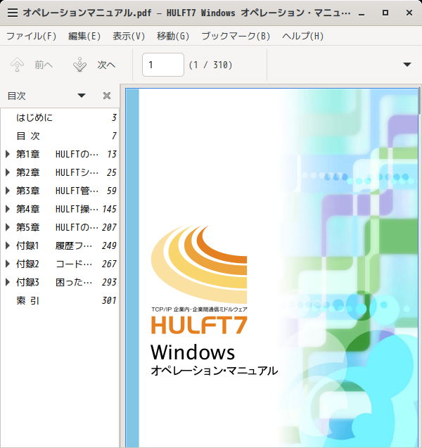Select 付録3 困った… outline row
This screenshot has height=448, width=422.
pos(59,282)
